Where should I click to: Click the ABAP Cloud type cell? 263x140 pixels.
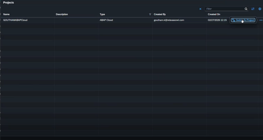click(x=106, y=20)
